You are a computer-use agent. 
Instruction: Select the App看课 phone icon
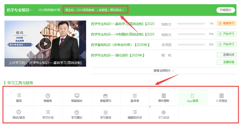193,96
